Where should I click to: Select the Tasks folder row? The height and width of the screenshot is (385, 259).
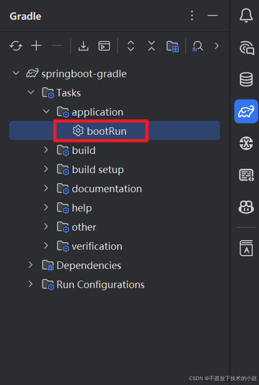point(114,93)
